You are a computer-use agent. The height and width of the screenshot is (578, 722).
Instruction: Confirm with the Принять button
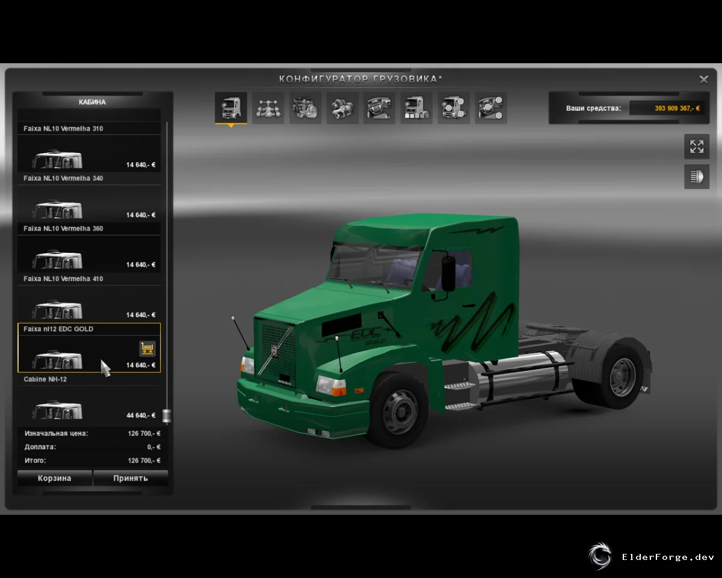131,478
